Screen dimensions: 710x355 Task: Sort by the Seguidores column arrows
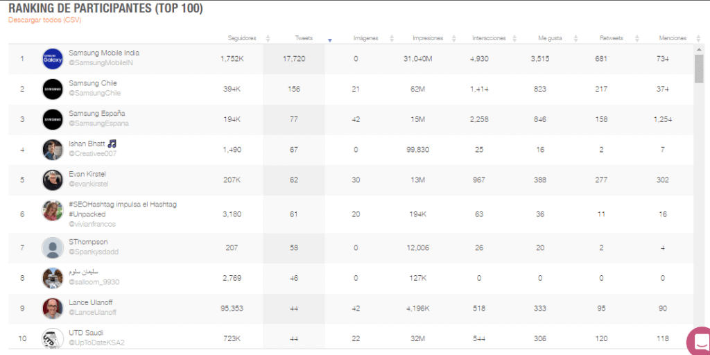268,39
